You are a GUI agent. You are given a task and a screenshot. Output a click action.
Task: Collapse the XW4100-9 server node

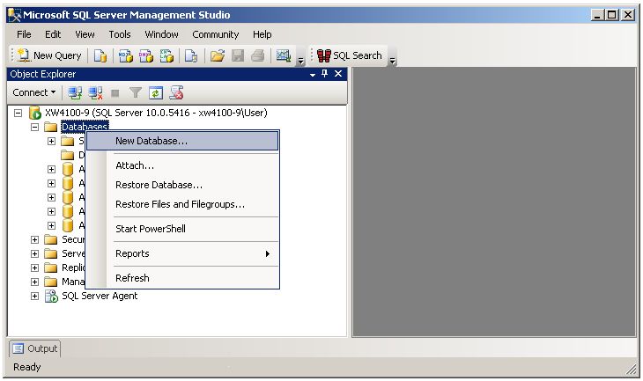(x=18, y=113)
